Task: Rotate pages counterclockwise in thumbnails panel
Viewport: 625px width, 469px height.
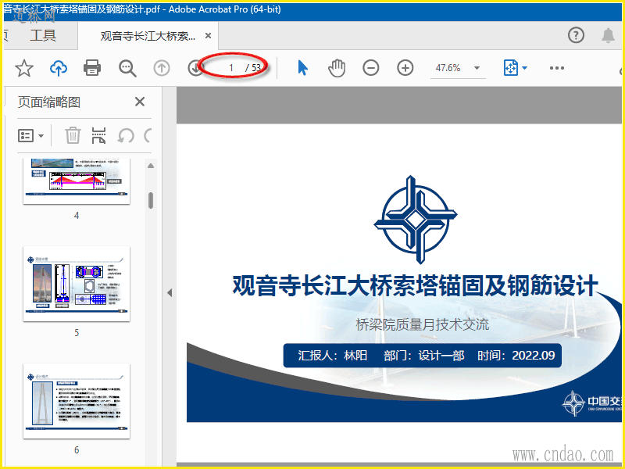Action: pos(126,135)
